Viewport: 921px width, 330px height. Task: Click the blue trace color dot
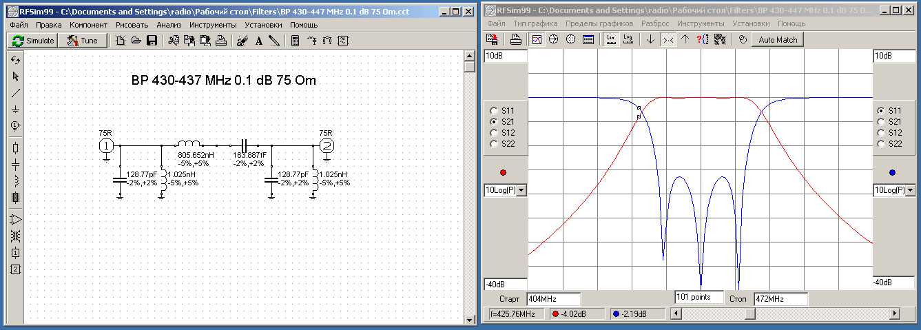(892, 172)
